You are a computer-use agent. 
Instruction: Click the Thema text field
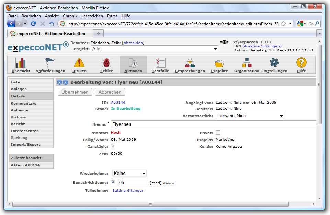pos(213,124)
